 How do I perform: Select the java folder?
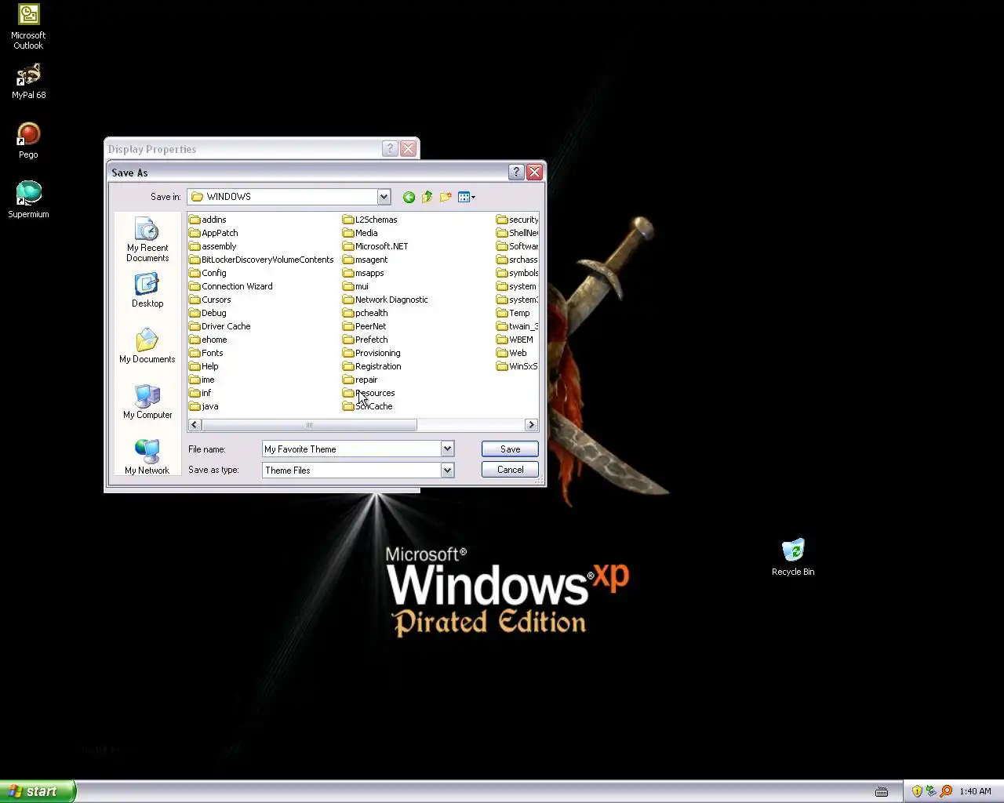(x=204, y=406)
